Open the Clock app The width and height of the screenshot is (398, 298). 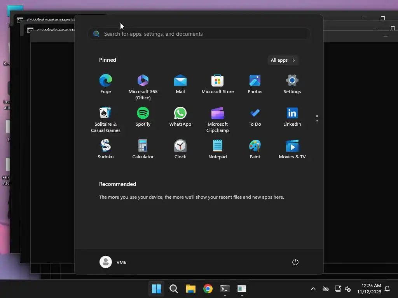pyautogui.click(x=180, y=149)
